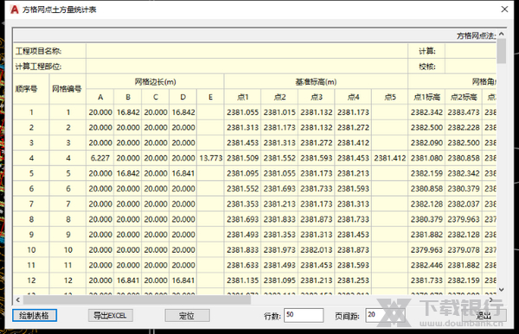519x334 pixels.
Task: Click the 基准标高(m) header
Action: coord(316,82)
